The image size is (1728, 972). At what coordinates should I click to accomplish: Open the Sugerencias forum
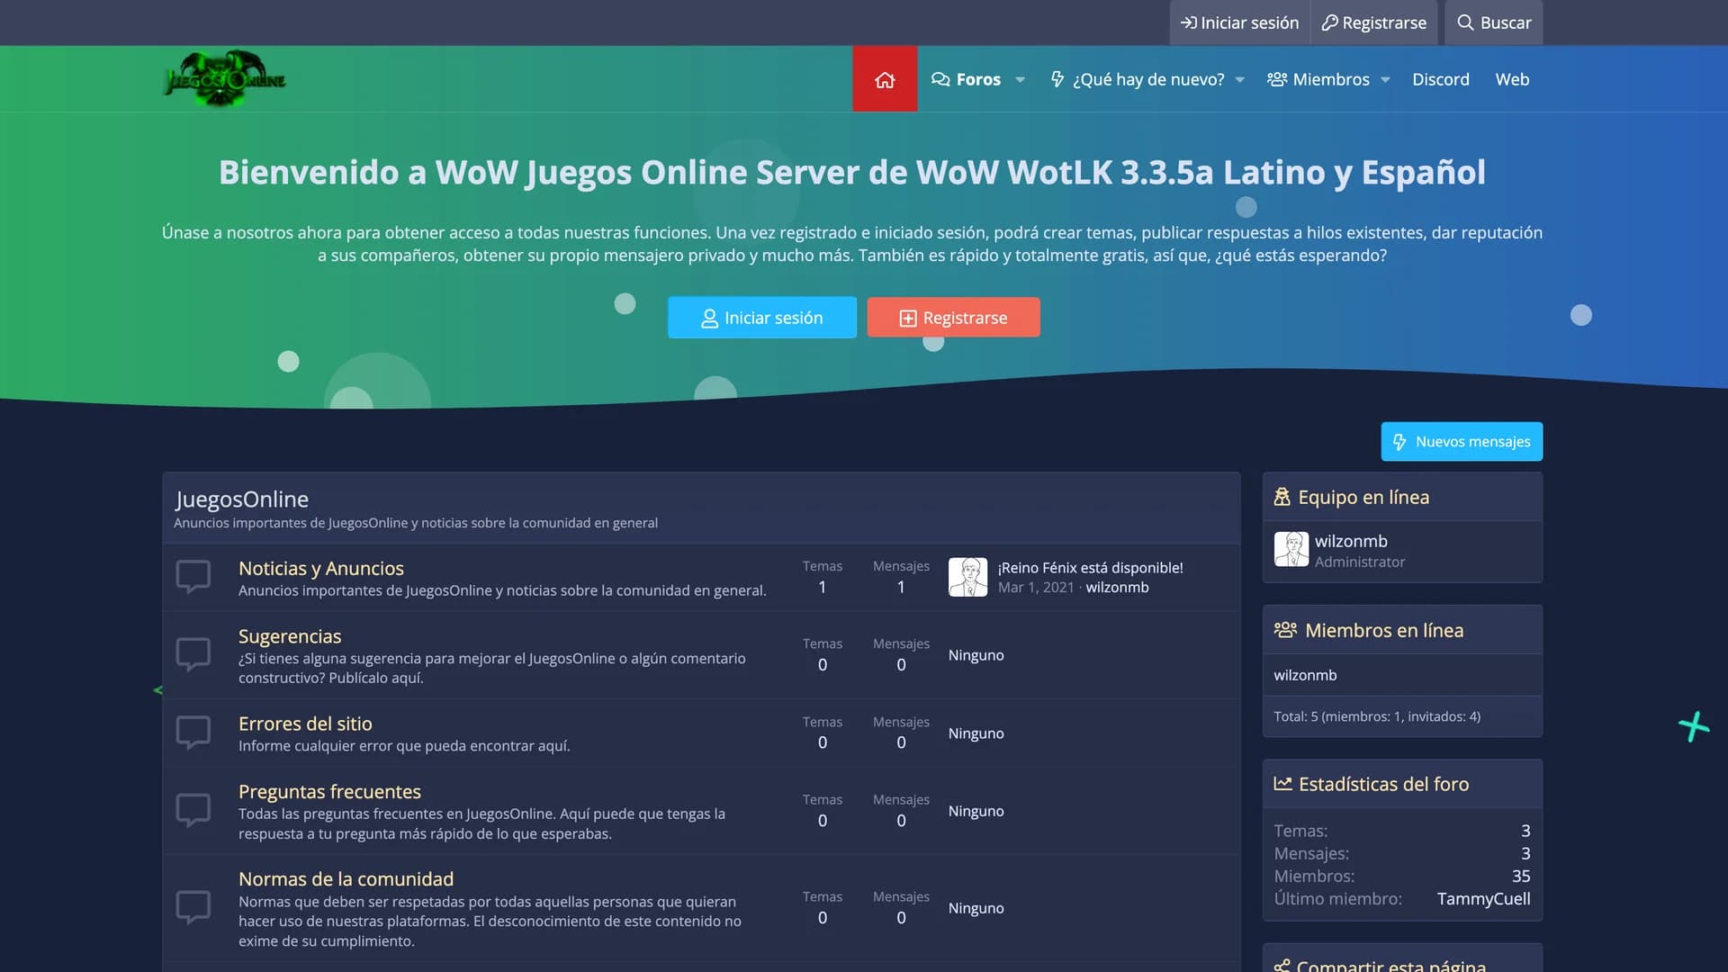pos(290,636)
